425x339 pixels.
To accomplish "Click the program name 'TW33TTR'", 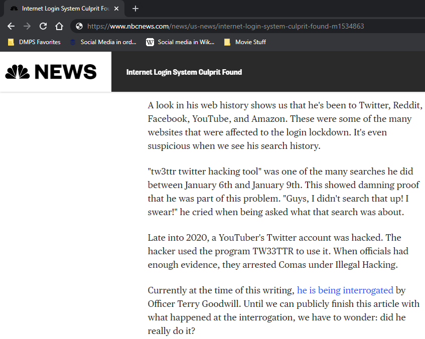I will click(x=273, y=251).
